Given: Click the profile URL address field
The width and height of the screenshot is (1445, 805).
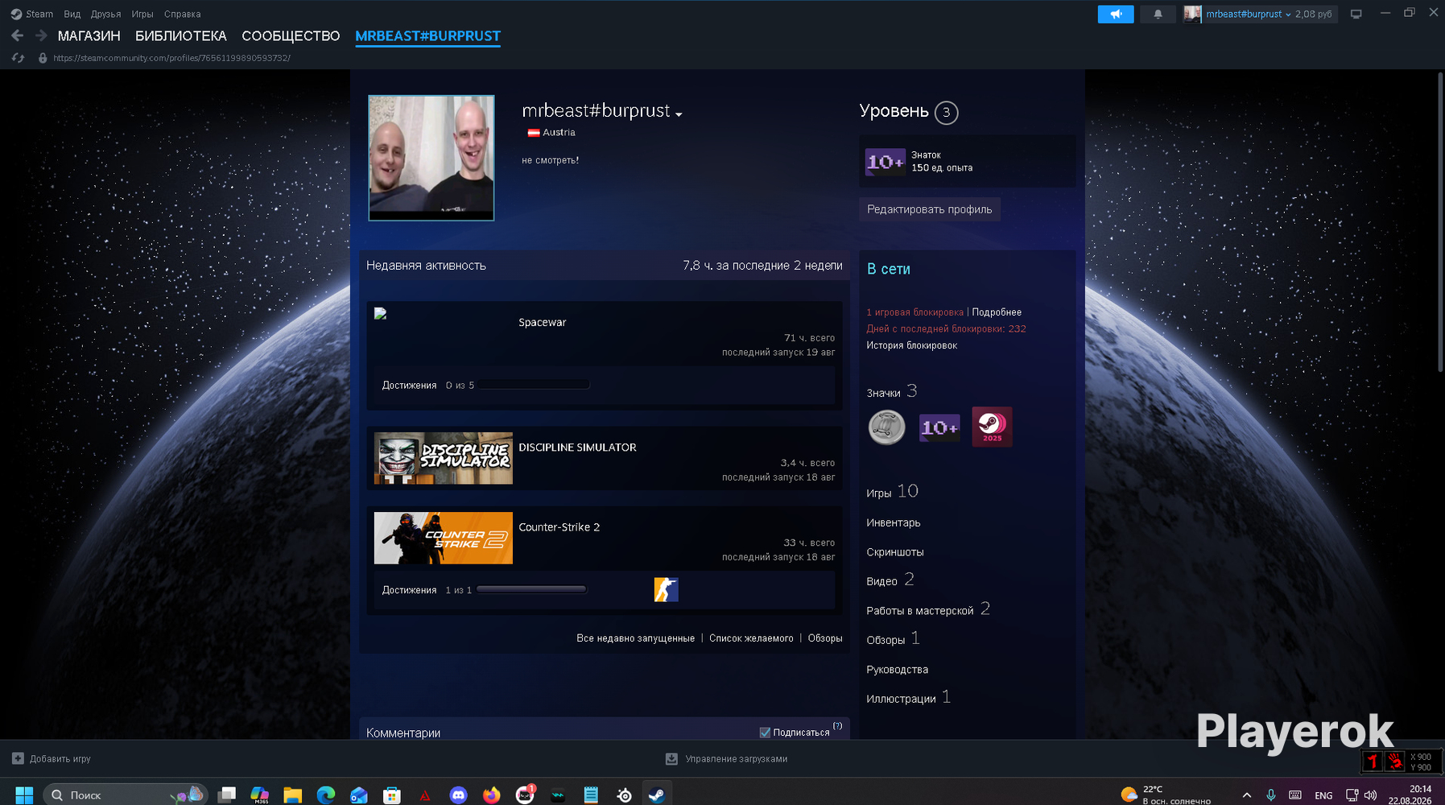Looking at the screenshot, I should (172, 58).
